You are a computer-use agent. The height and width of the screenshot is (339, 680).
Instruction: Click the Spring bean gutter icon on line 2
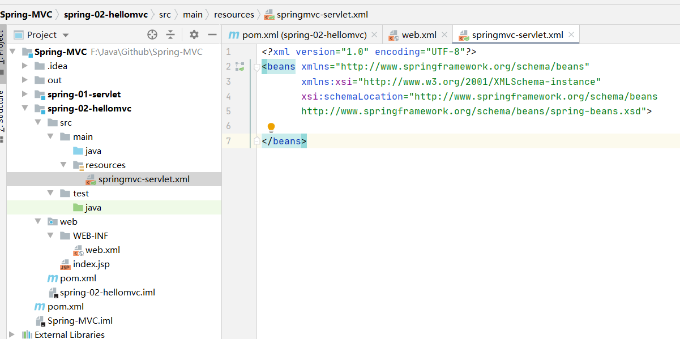click(240, 67)
